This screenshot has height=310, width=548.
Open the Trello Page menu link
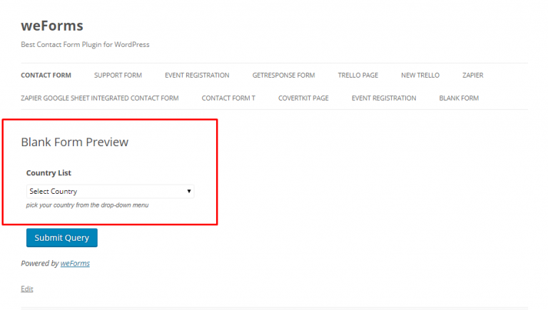pyautogui.click(x=357, y=76)
